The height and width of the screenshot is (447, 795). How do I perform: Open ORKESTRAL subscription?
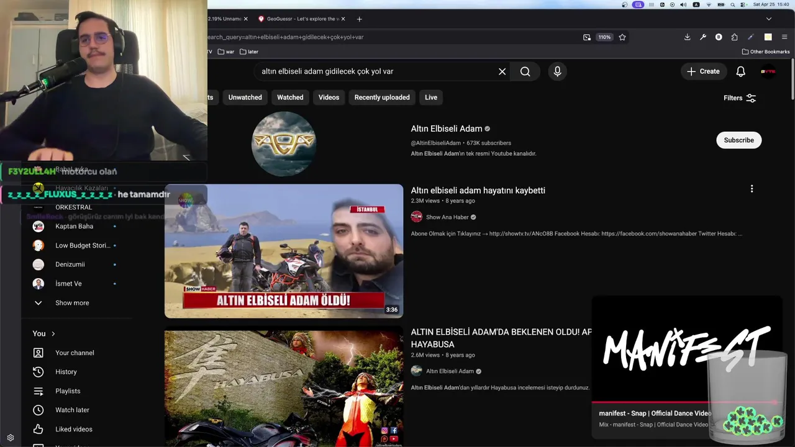(74, 207)
